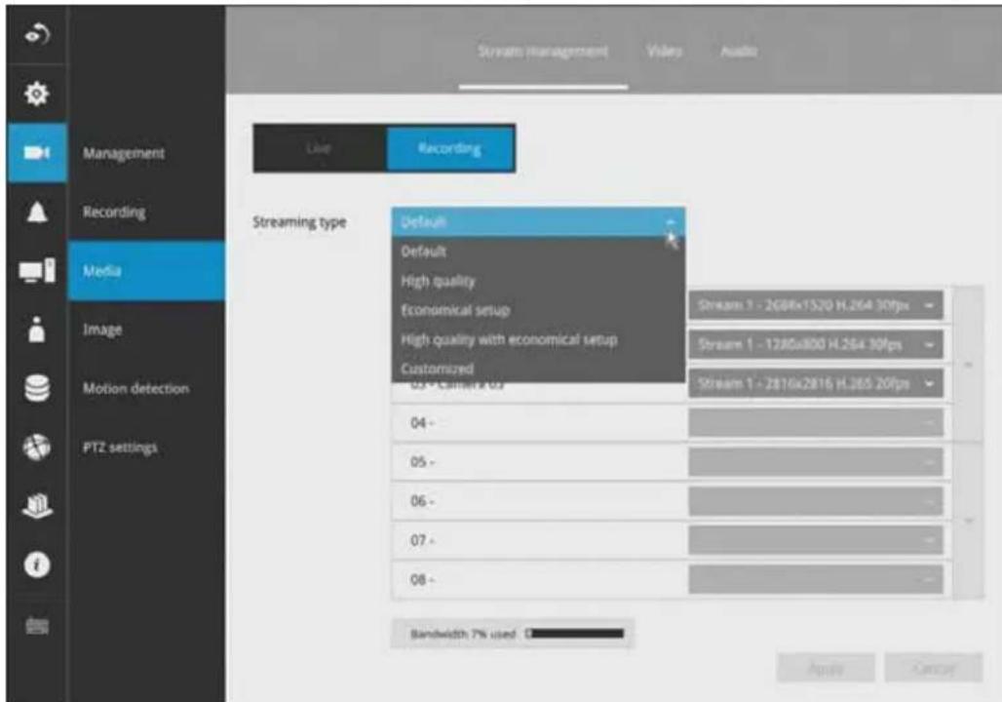Screen dimensions: 1002x702
Task: Click the back/return eye icon at top of sidebar
Action: point(36,34)
